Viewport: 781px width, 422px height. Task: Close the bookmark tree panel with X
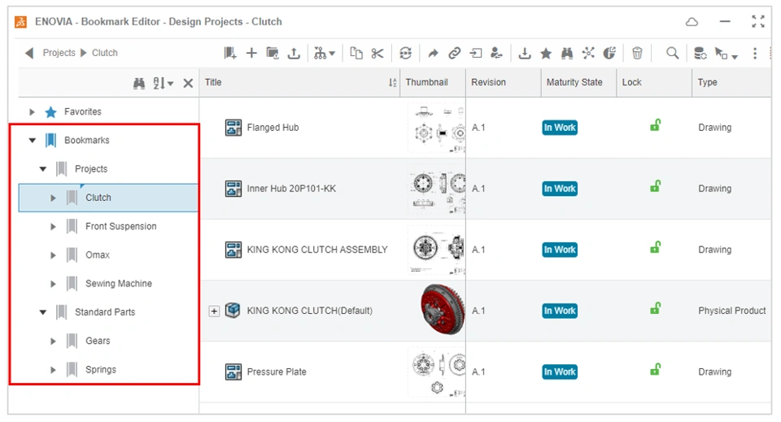click(x=188, y=83)
